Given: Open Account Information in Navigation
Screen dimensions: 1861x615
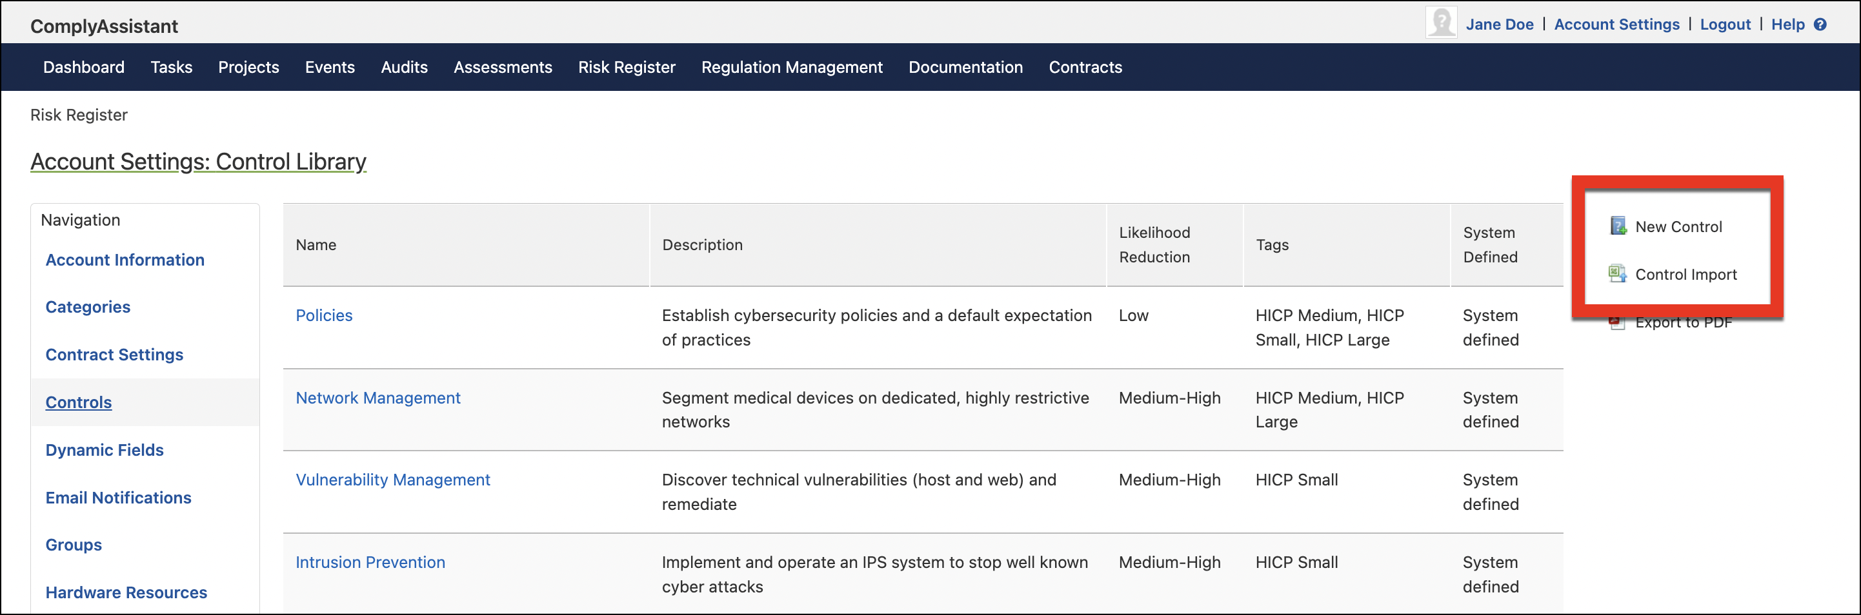Looking at the screenshot, I should [125, 259].
